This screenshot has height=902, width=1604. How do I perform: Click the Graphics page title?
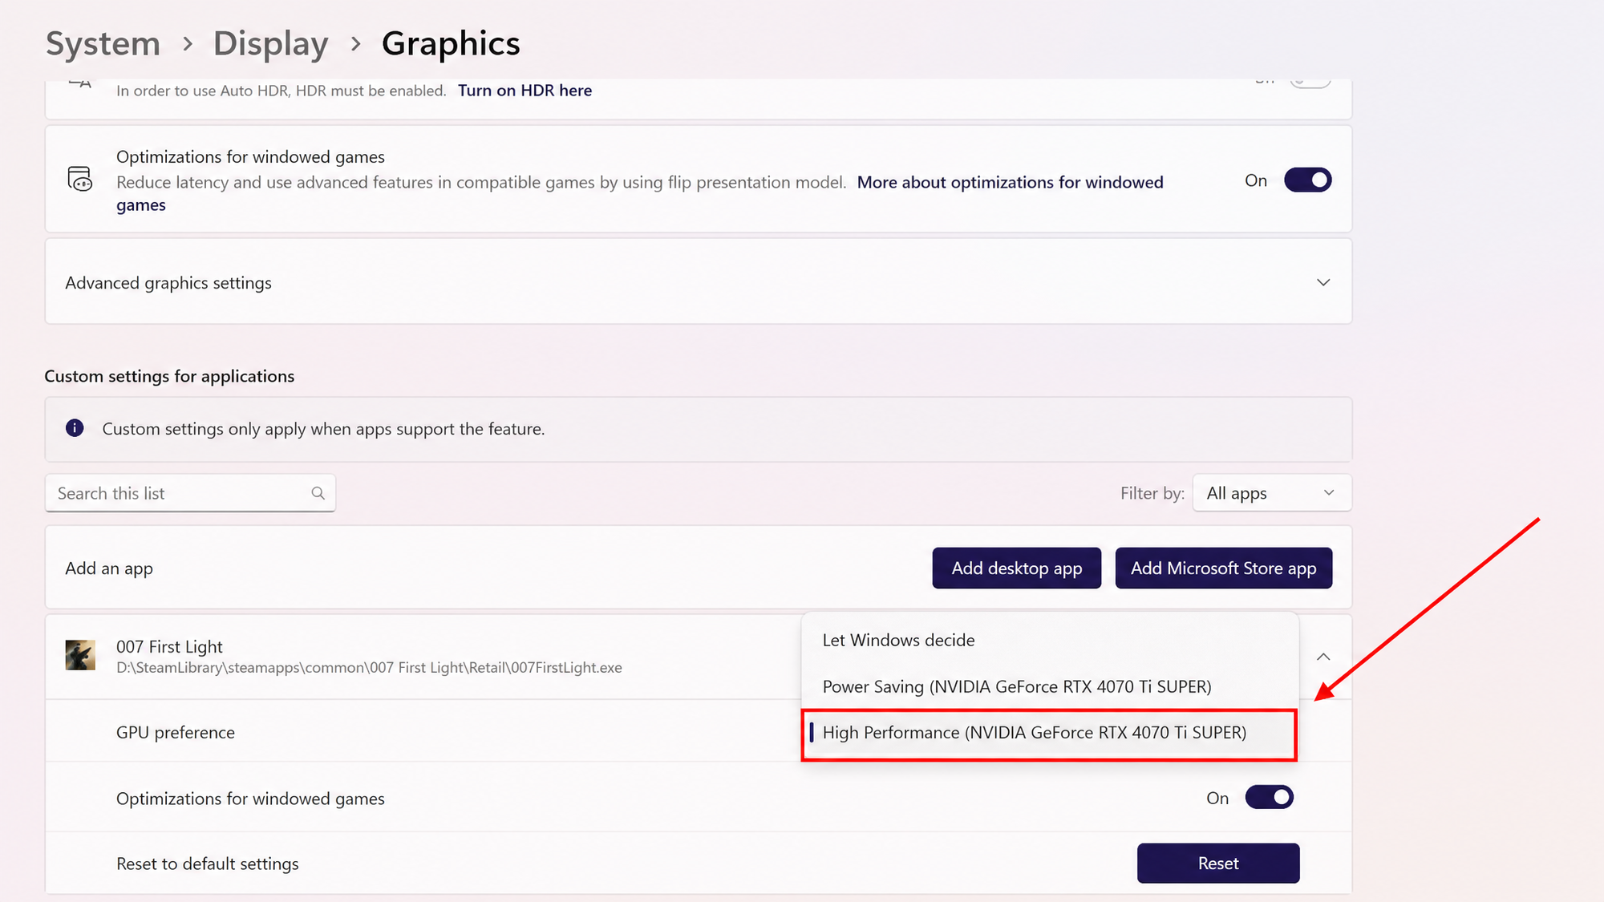(x=451, y=43)
